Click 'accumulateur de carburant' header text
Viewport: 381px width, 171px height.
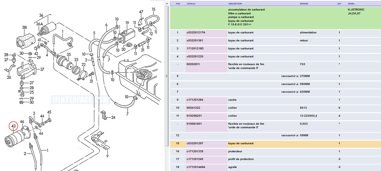(246, 10)
